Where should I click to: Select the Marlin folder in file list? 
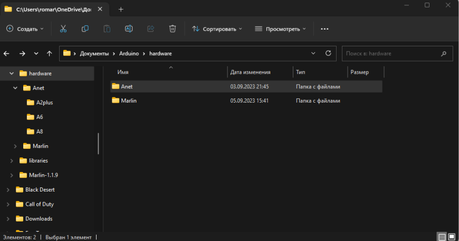point(129,100)
